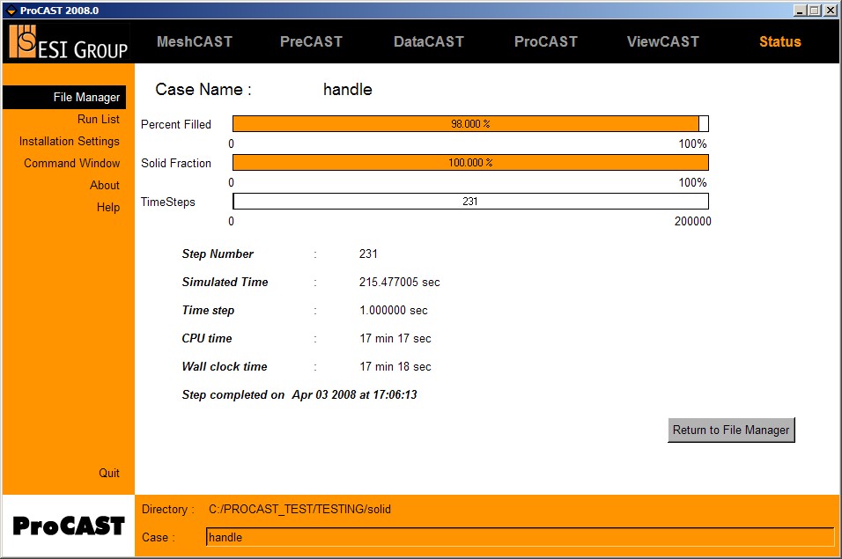Click Return to File Manager button
This screenshot has height=559, width=842.
click(x=731, y=430)
